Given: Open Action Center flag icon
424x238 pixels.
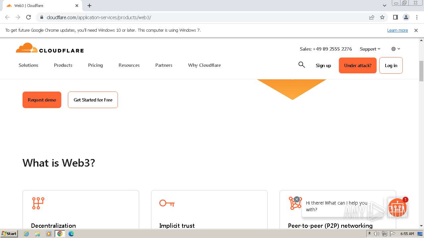Looking at the screenshot, I should coord(392,234).
